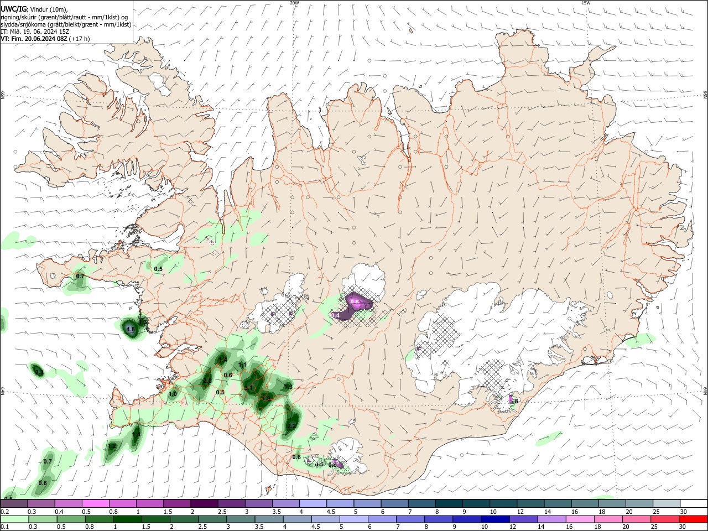Click the '.8' value at the southeast glacier edge
The image size is (708, 531).
515,402
